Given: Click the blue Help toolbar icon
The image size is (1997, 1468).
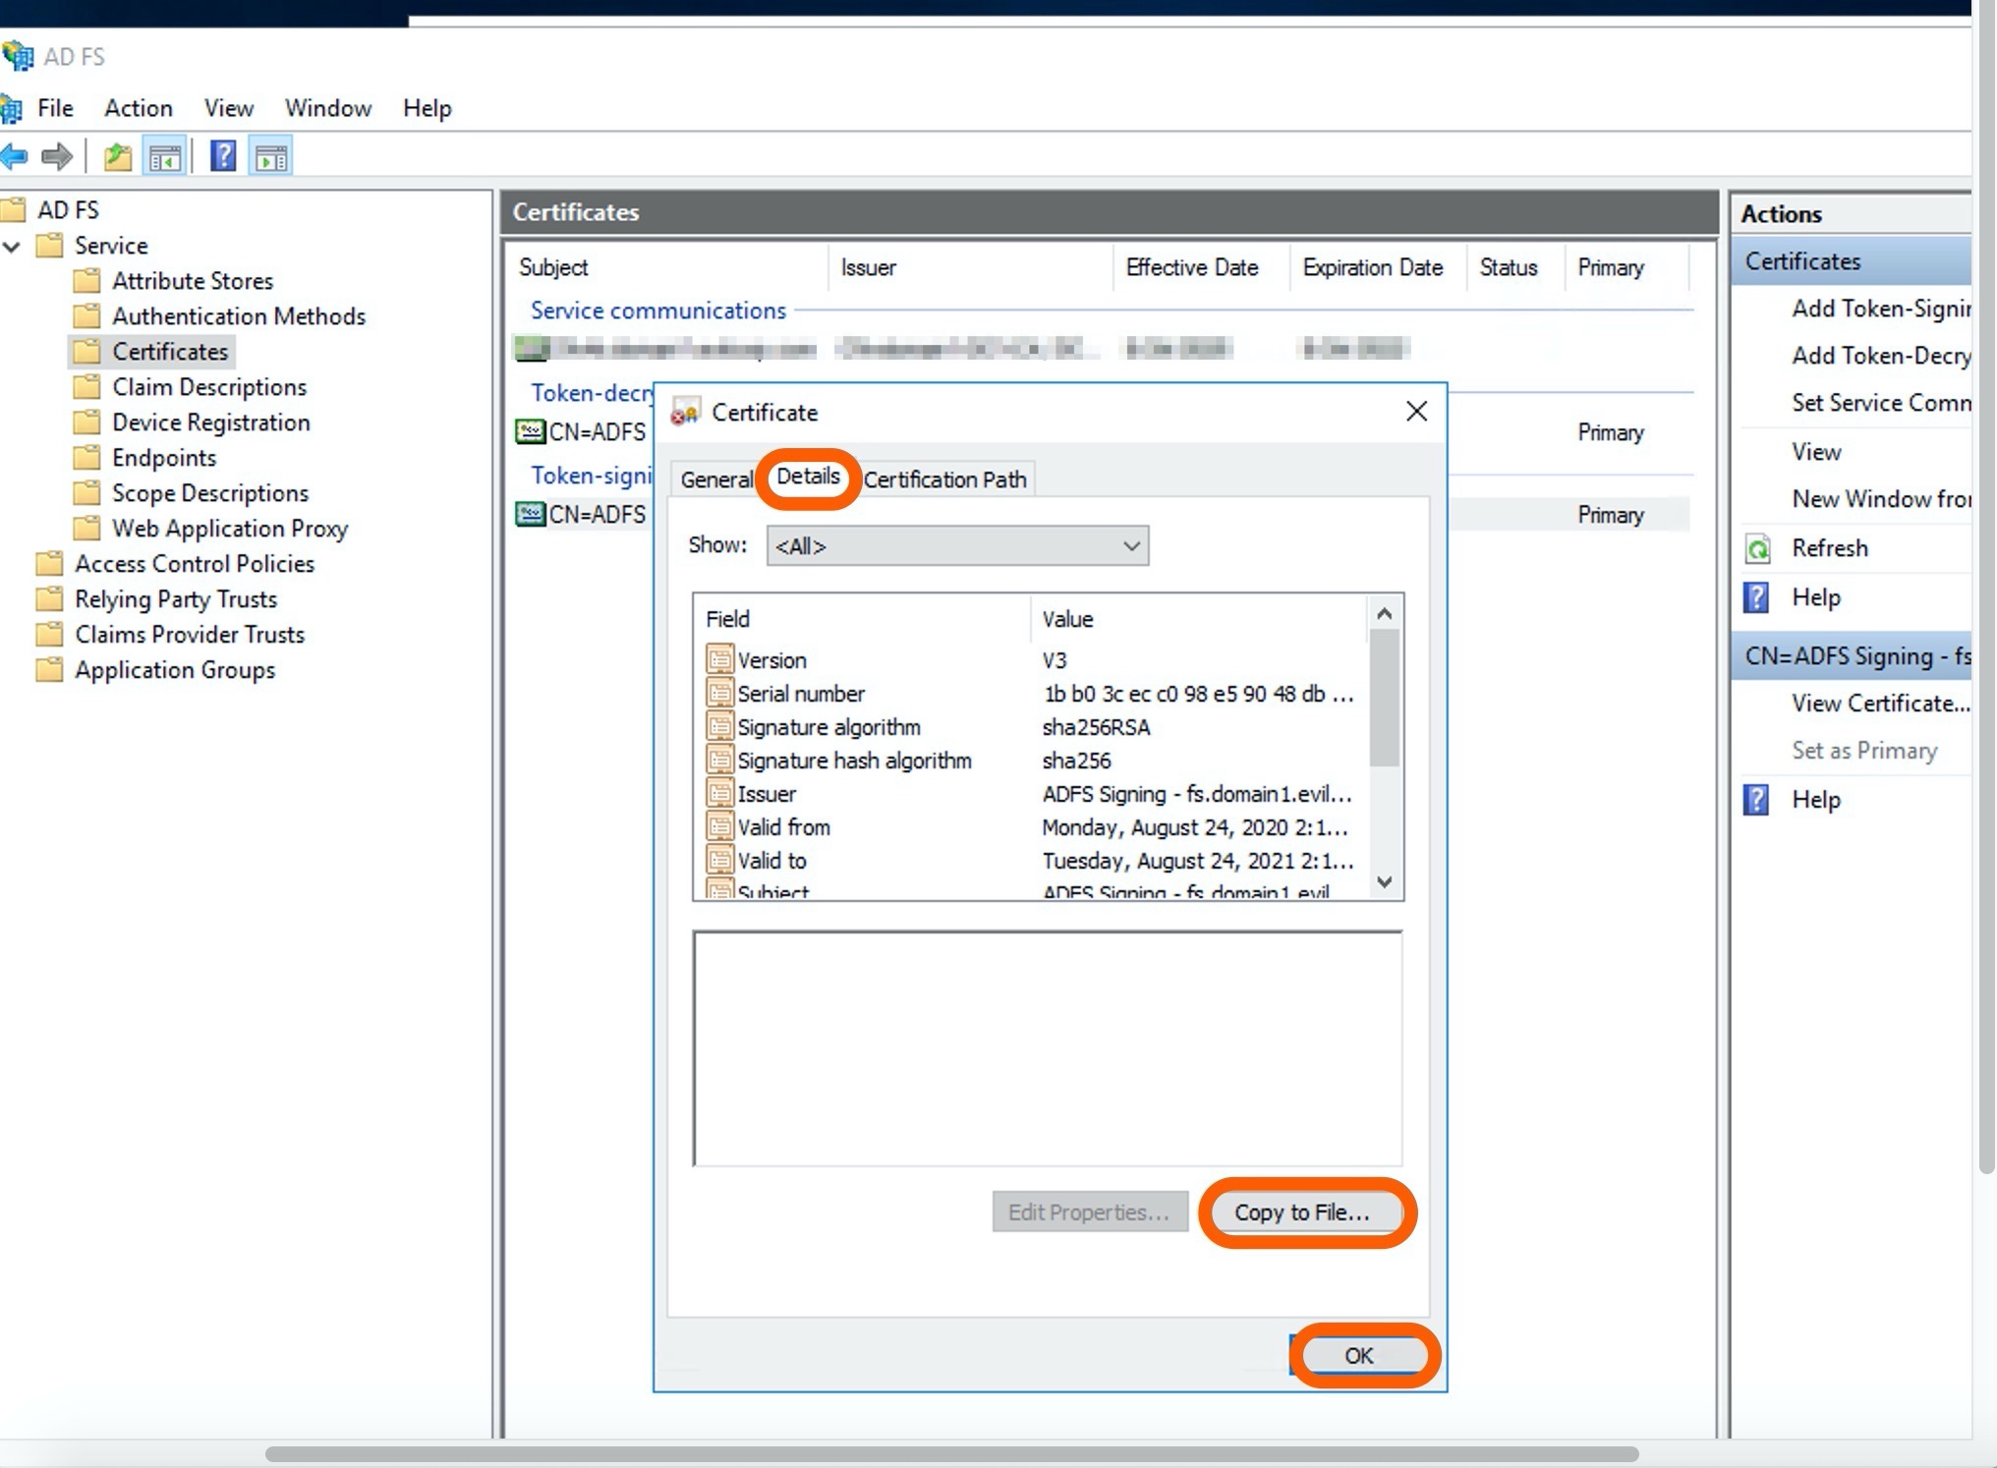Looking at the screenshot, I should coord(223,156).
